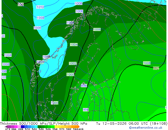Select the 1008 label beside the 552 contour
This screenshot has width=168, height=130.
click(x=147, y=63)
